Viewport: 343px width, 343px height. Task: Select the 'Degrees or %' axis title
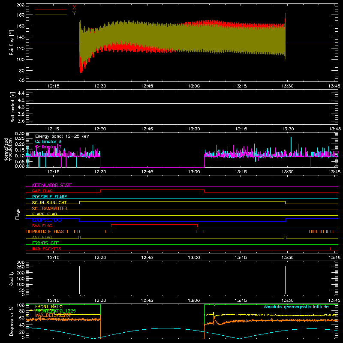point(12,321)
